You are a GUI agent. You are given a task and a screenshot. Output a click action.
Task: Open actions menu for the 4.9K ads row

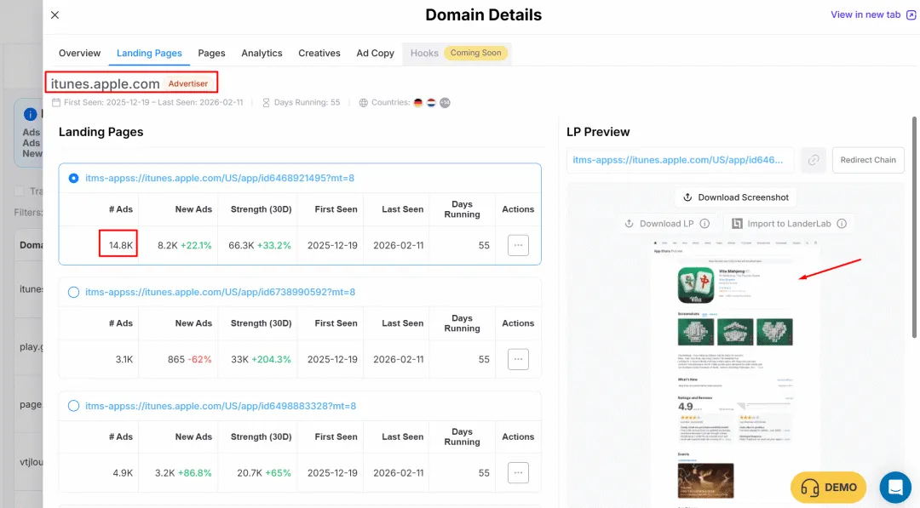click(x=518, y=473)
